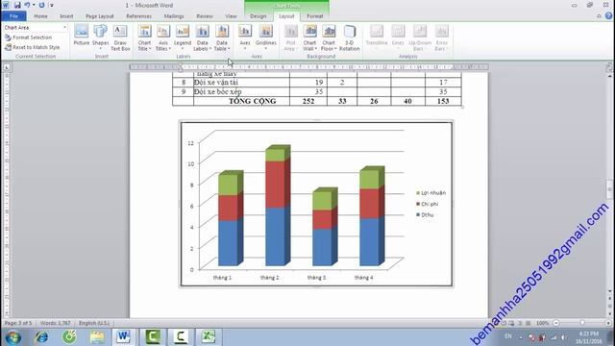Switch to the Insert tab
This screenshot has width=615, height=346.
66,16
